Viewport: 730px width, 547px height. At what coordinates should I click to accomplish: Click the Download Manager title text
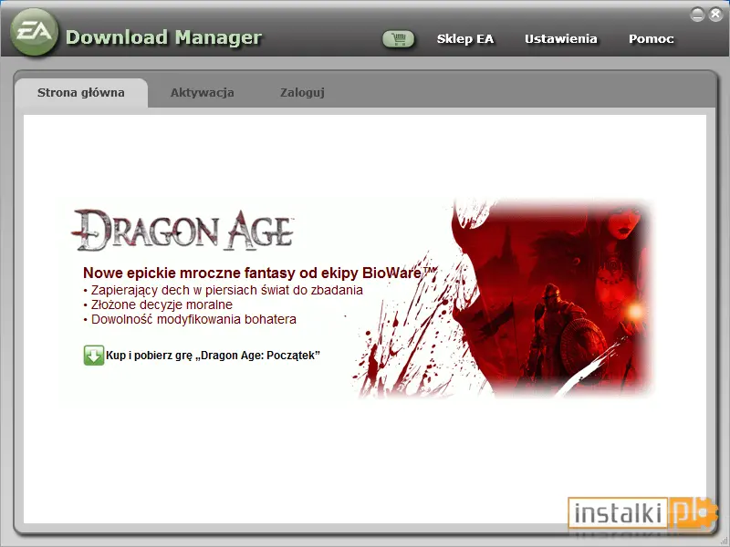pyautogui.click(x=164, y=37)
